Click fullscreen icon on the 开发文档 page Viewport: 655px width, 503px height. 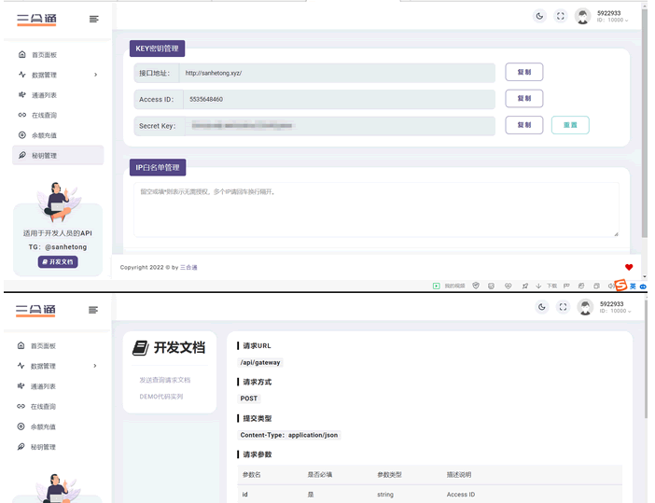point(563,307)
